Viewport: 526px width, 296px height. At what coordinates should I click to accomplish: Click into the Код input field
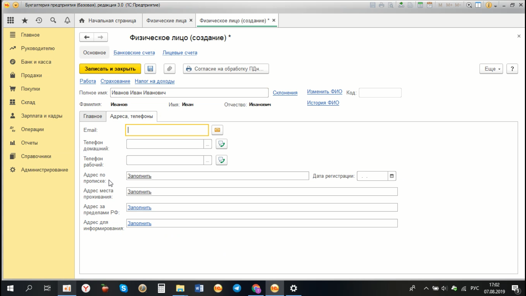[380, 93]
